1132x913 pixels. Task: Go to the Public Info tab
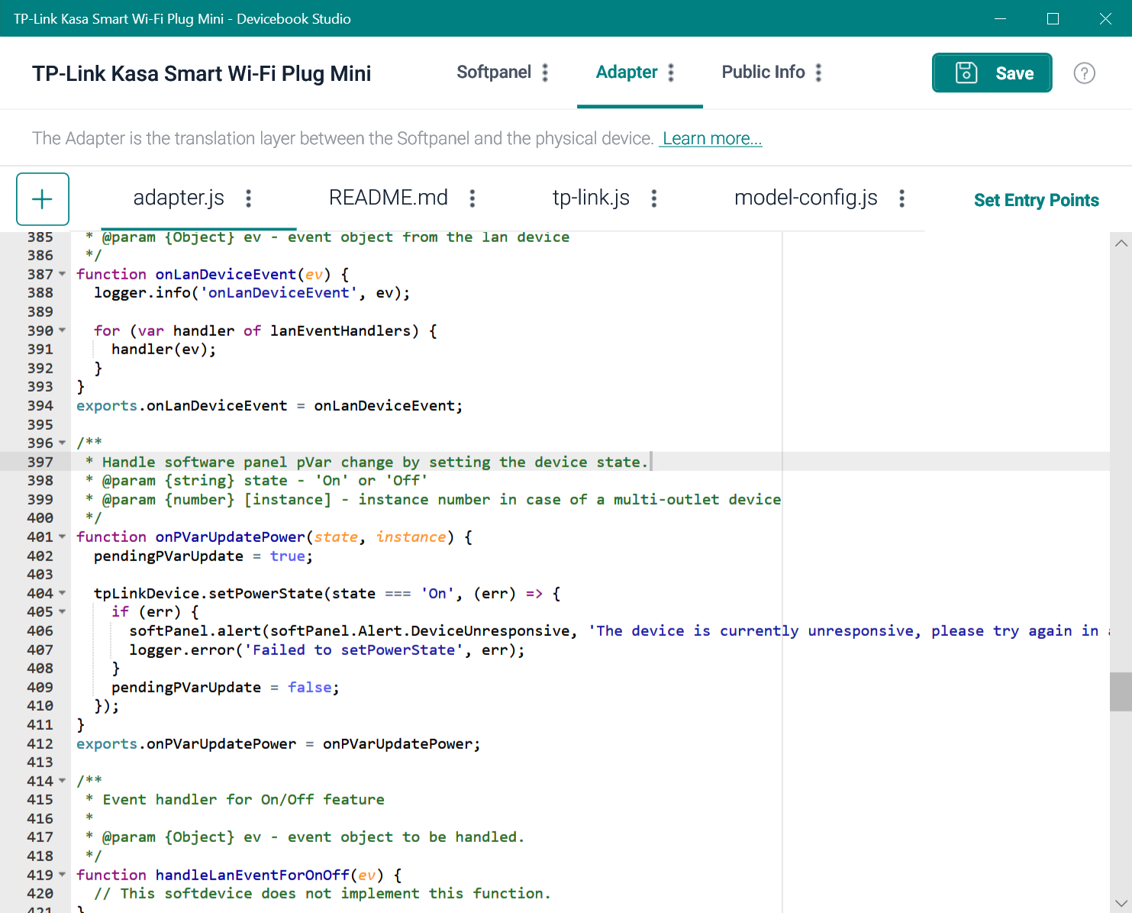763,73
